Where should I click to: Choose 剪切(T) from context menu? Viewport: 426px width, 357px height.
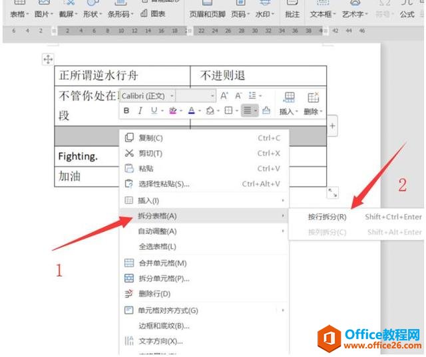pos(204,154)
